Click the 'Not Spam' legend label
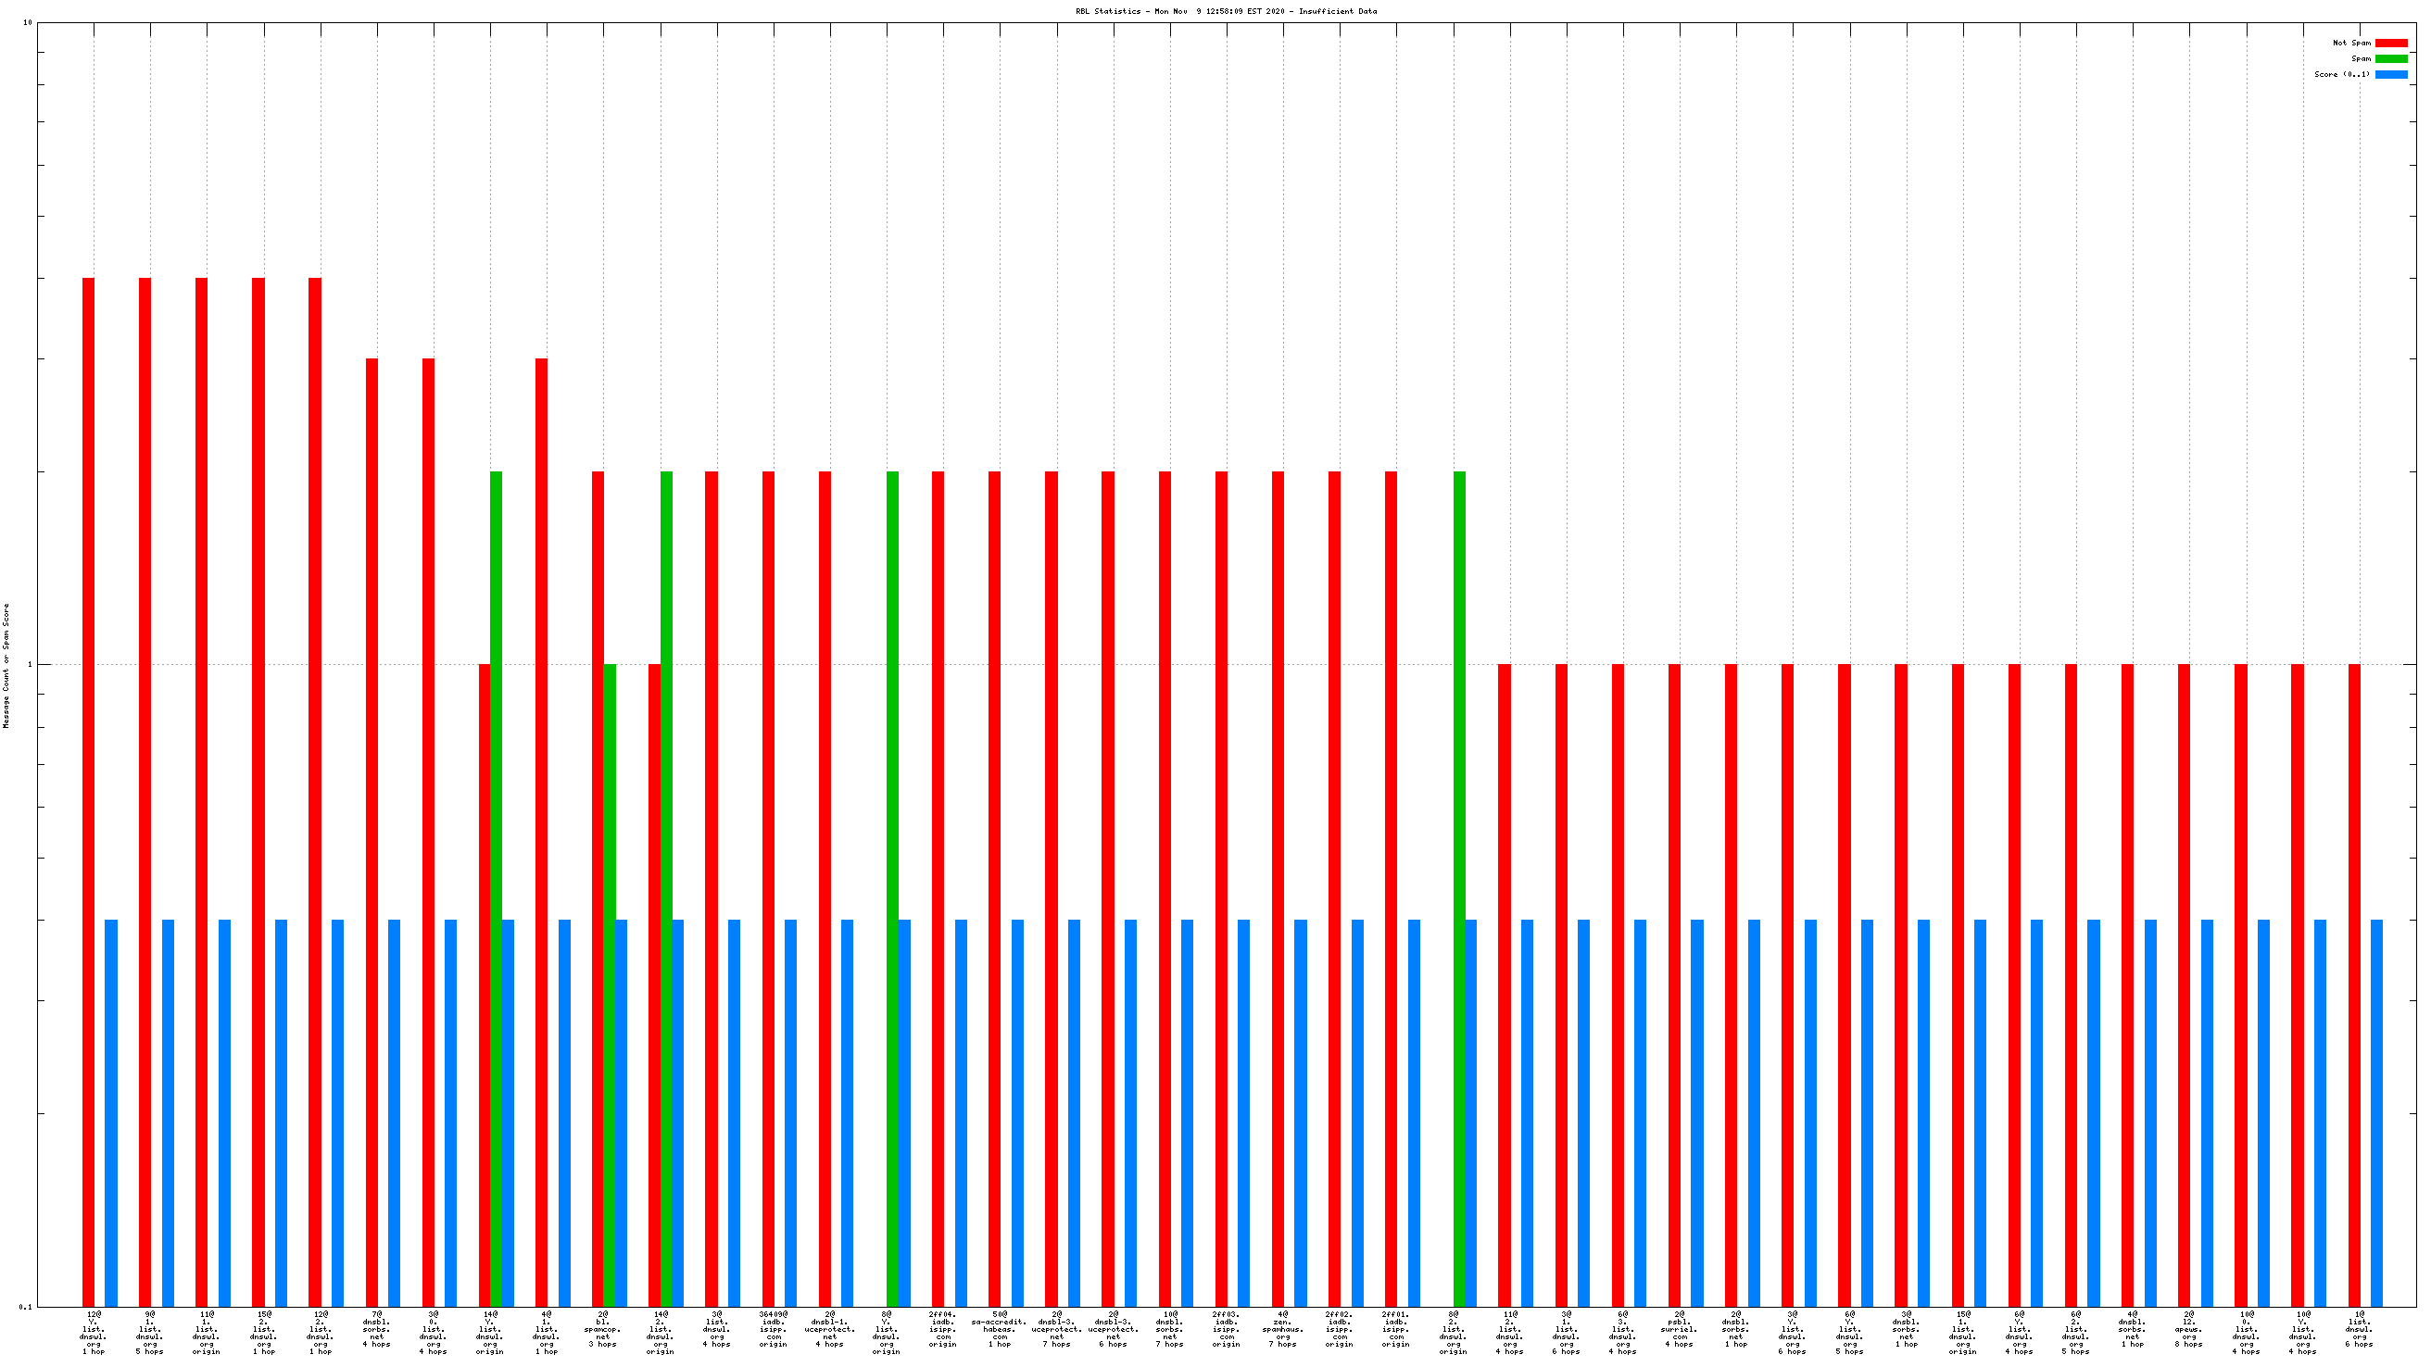 pyautogui.click(x=2350, y=43)
